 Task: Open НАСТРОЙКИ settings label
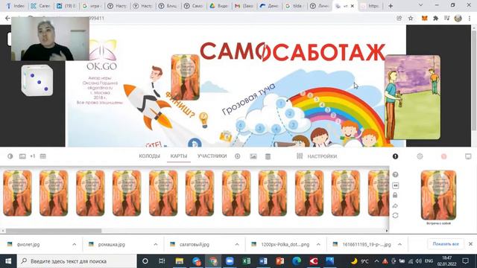click(x=322, y=156)
